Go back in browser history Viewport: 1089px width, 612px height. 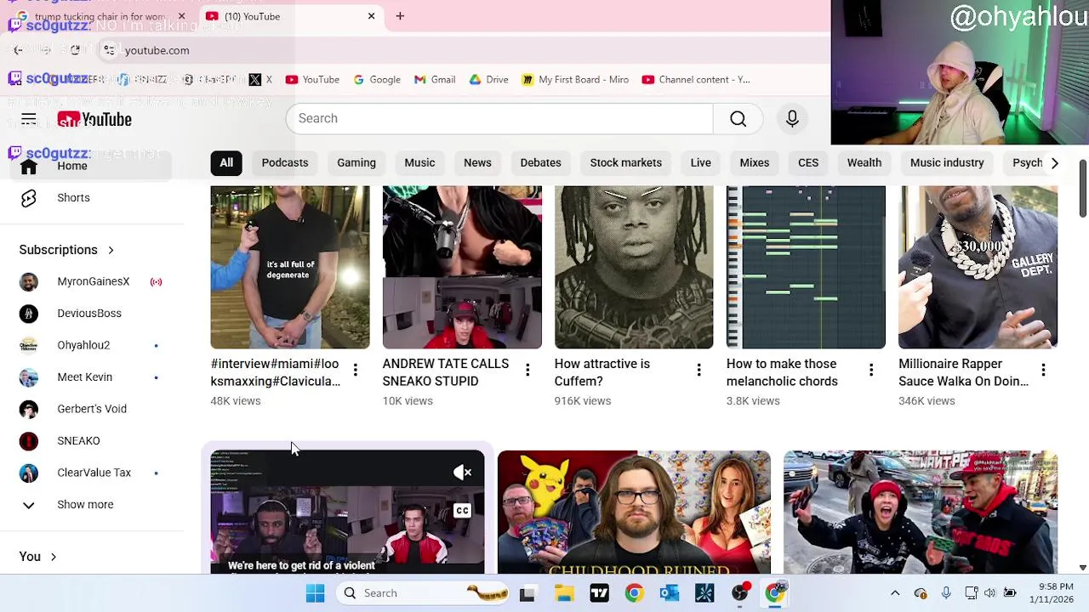tap(18, 50)
